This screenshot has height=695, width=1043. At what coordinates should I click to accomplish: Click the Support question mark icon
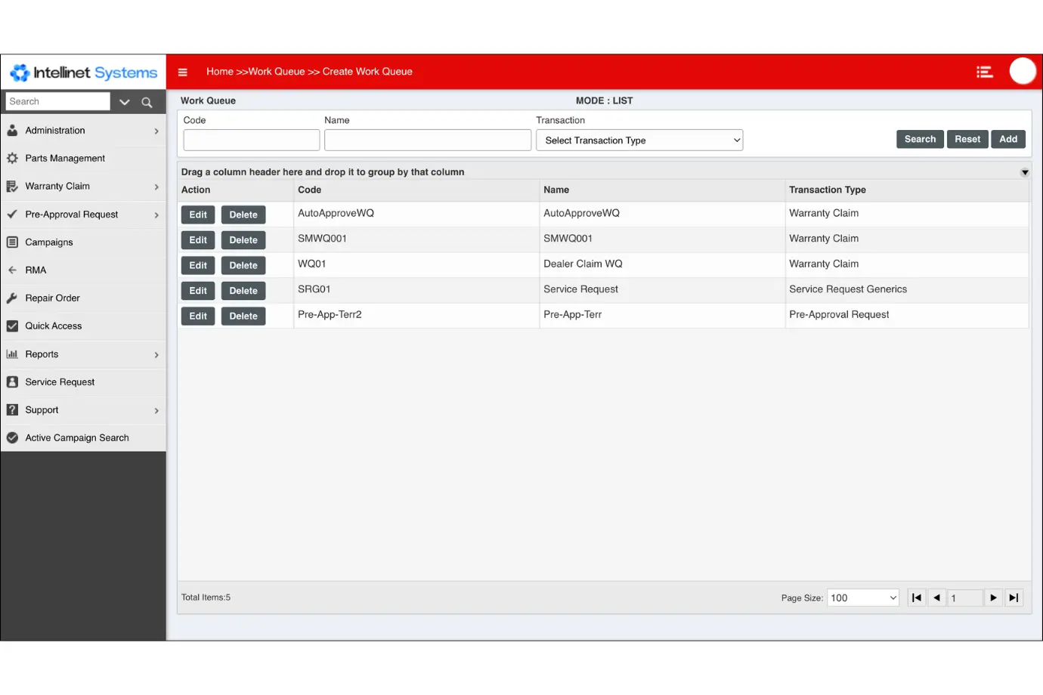pos(12,410)
